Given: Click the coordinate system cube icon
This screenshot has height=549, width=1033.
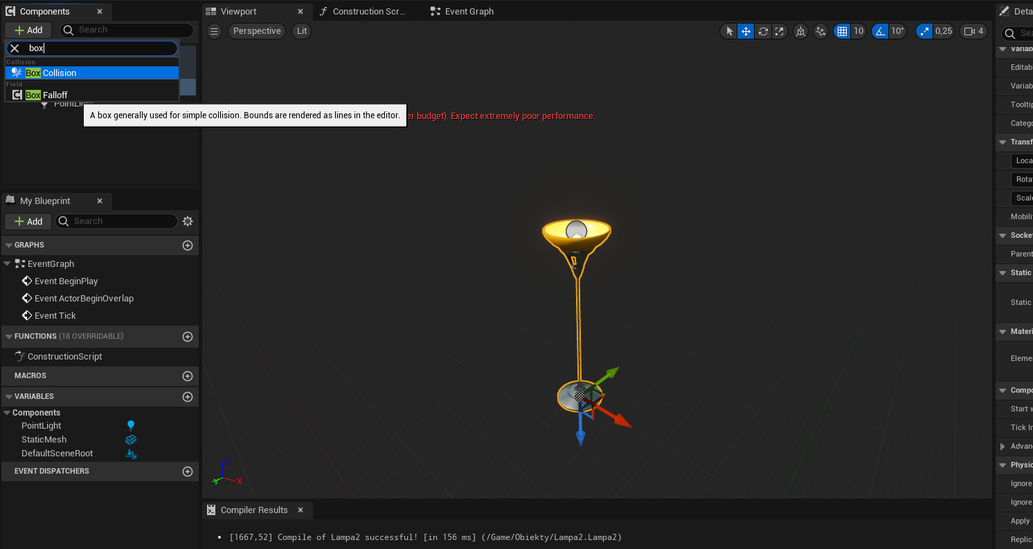Looking at the screenshot, I should [801, 31].
